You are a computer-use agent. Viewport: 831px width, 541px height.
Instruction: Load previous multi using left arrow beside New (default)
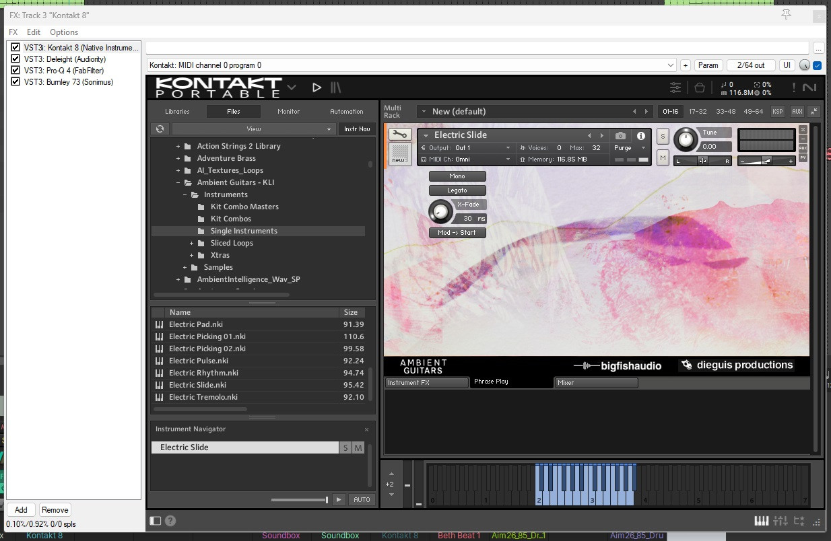click(634, 112)
